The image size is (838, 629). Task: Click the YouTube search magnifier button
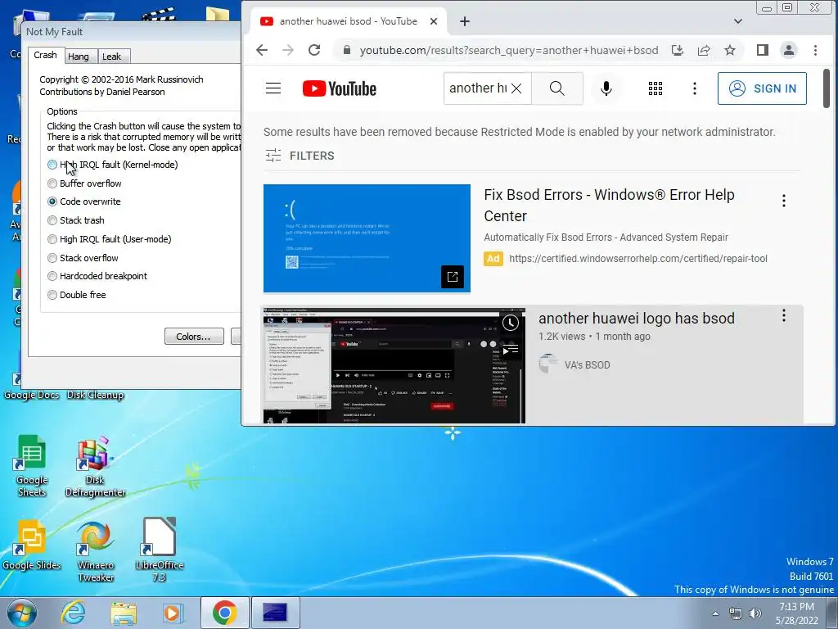[556, 88]
